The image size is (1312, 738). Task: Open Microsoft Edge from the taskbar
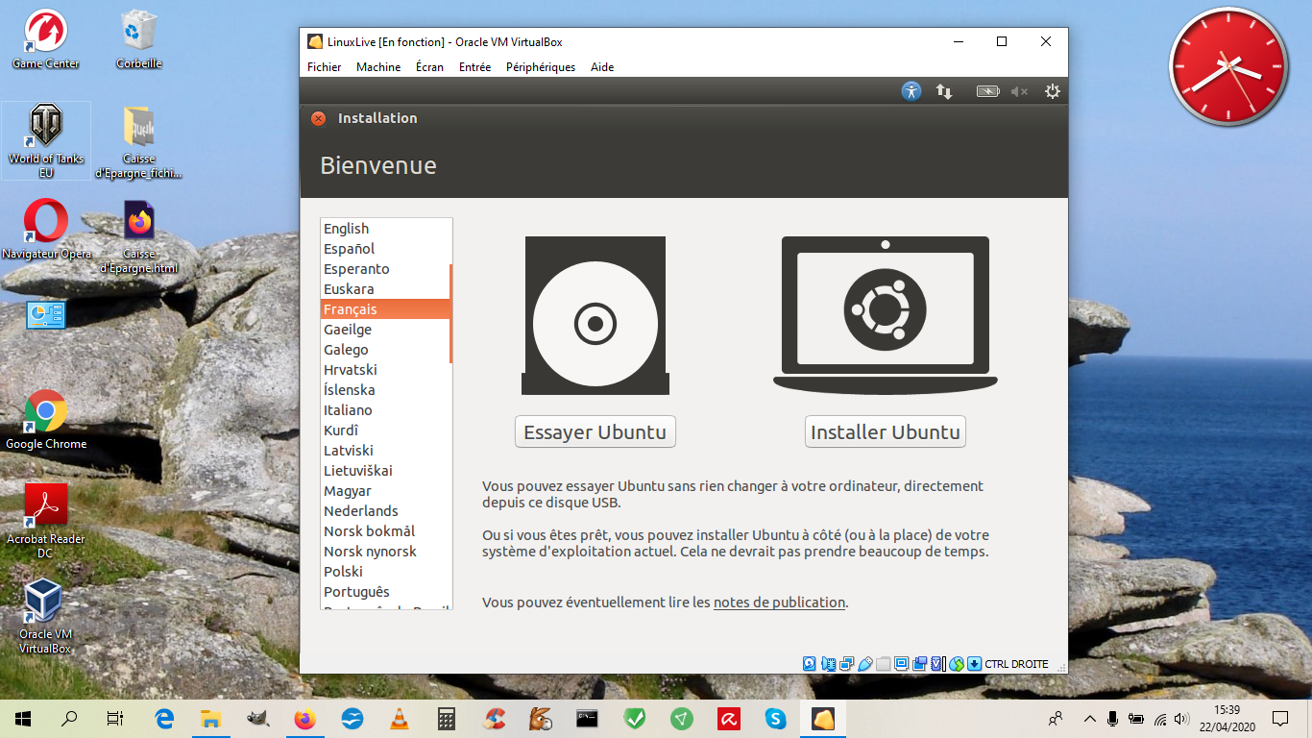click(163, 718)
